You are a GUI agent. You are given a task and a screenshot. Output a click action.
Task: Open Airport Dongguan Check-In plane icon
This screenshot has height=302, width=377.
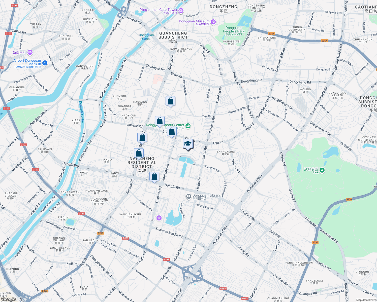45,63
